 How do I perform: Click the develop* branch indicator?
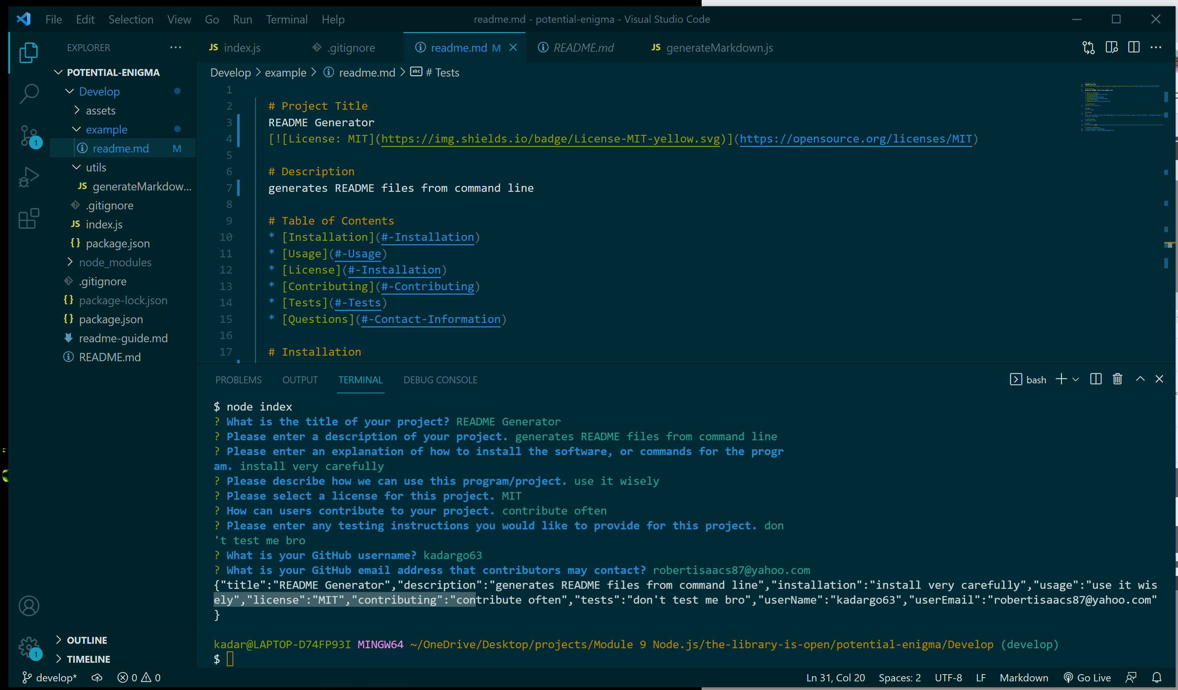[50, 677]
